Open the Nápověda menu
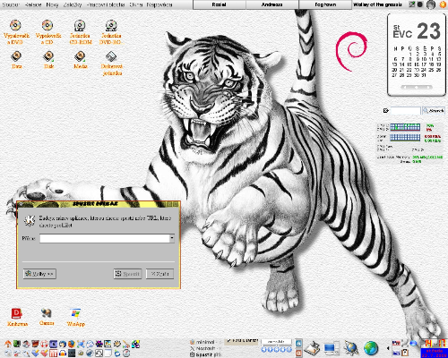Viewport: 448px width, 358px height. coord(159,4)
